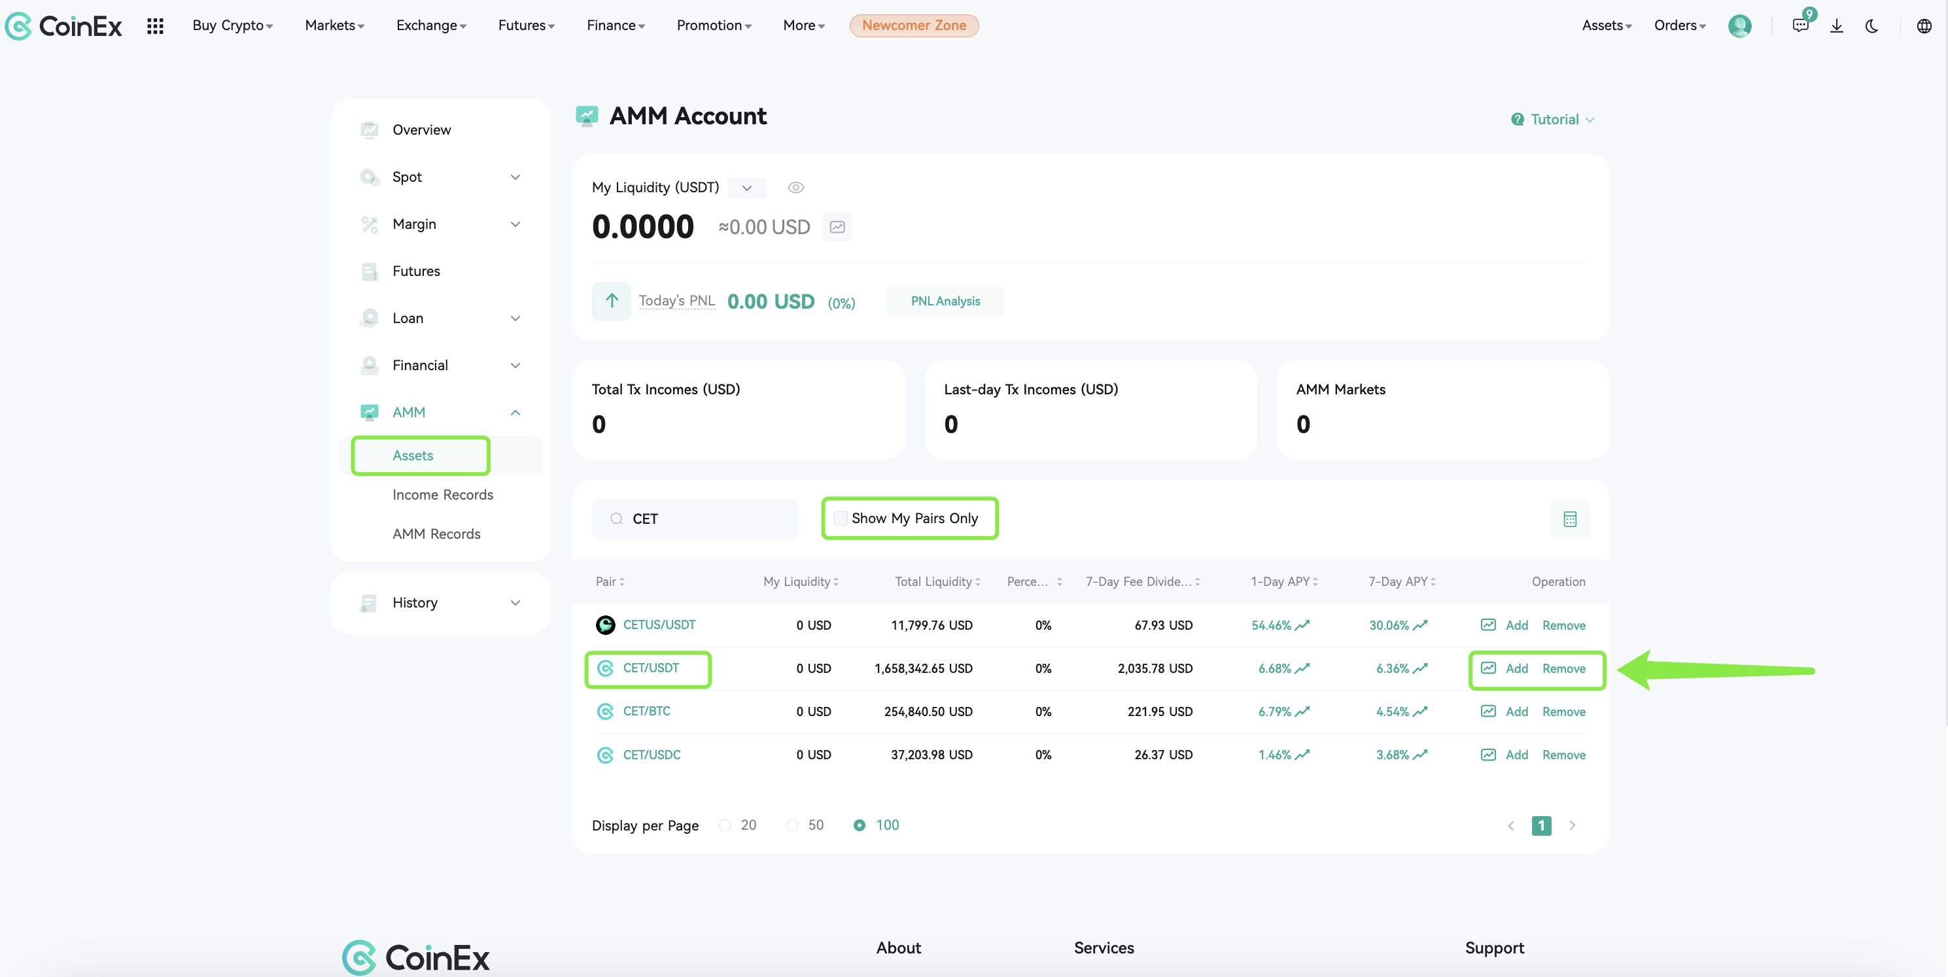Screen dimensions: 1948x977
Task: Open the Orders header dropdown
Action: click(x=1680, y=26)
